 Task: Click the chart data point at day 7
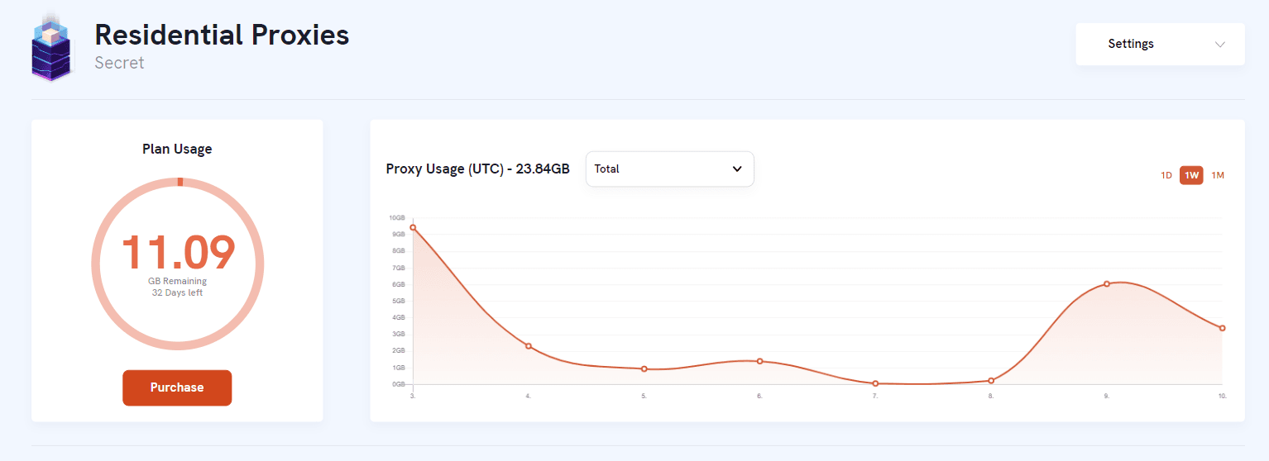coord(875,383)
